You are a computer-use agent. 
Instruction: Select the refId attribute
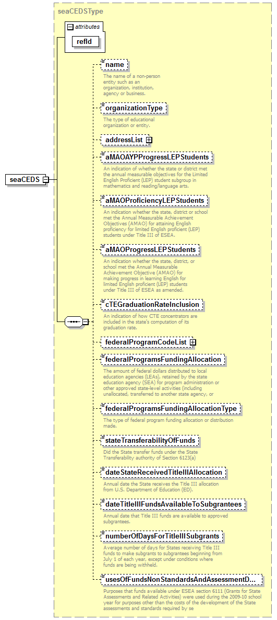click(x=85, y=41)
